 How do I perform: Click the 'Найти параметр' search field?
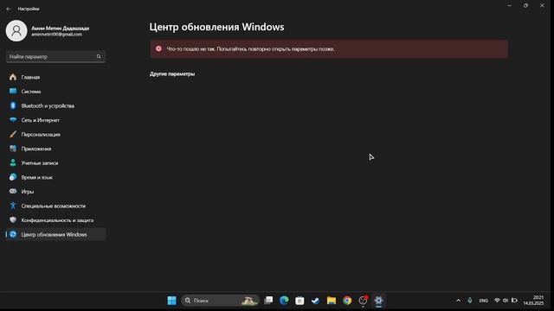pyautogui.click(x=55, y=56)
